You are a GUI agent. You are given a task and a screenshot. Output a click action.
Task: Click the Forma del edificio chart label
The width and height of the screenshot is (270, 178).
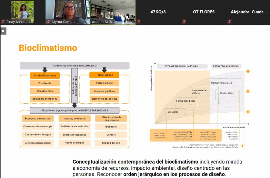click(186, 101)
